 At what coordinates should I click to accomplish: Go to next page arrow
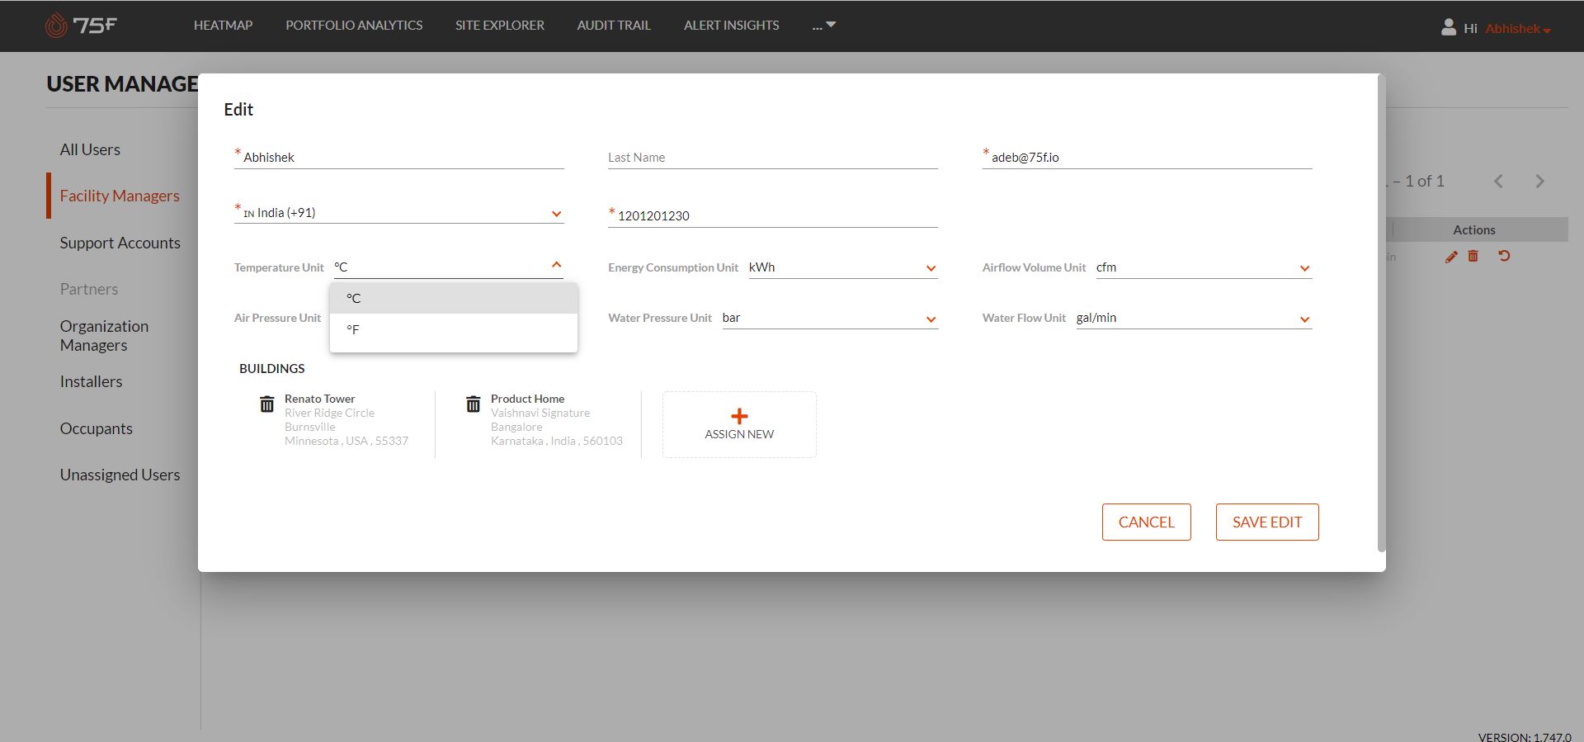tap(1539, 181)
